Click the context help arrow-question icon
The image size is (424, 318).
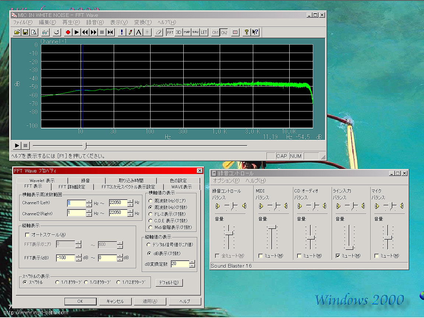pyautogui.click(x=255, y=32)
